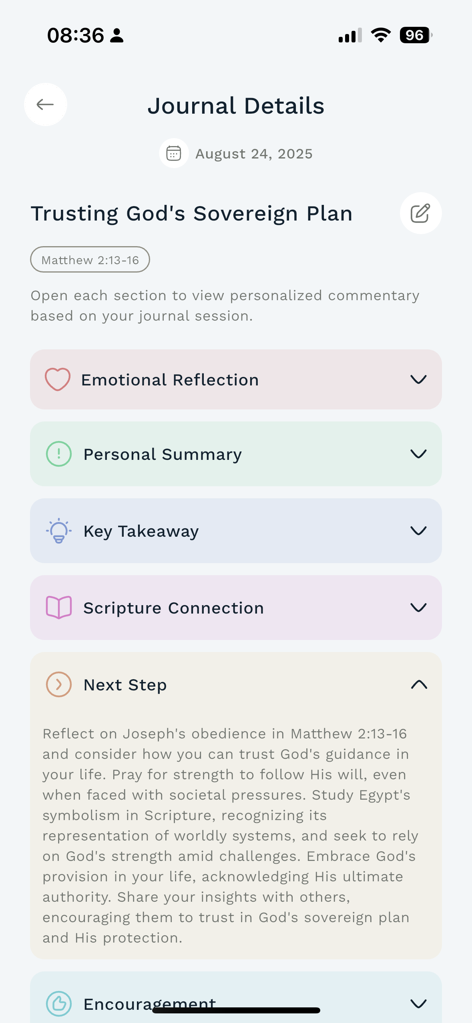
Task: Open the Key Takeaway chevron
Action: [418, 531]
